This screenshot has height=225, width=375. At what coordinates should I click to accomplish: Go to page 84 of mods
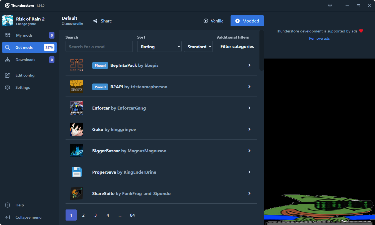click(132, 215)
